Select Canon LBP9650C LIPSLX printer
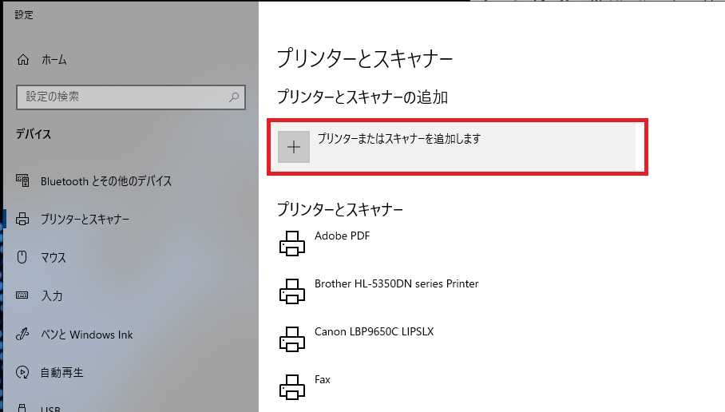Viewport: 725px width, 412px height. click(374, 331)
